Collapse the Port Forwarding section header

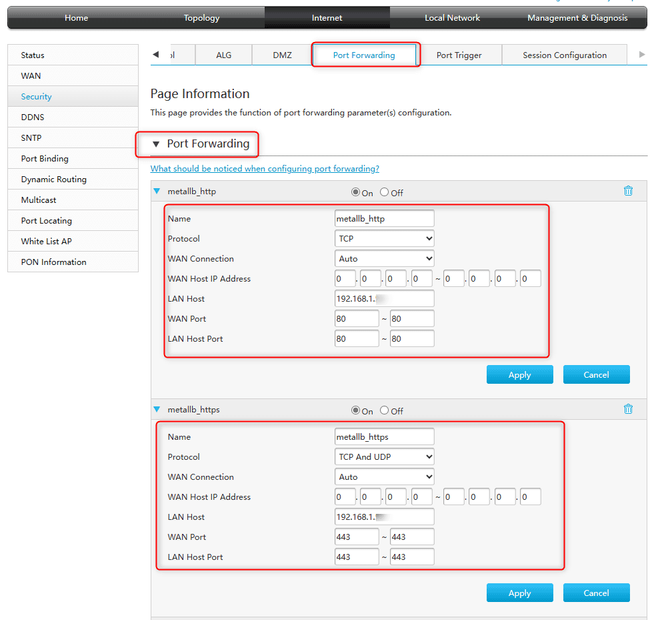(157, 144)
